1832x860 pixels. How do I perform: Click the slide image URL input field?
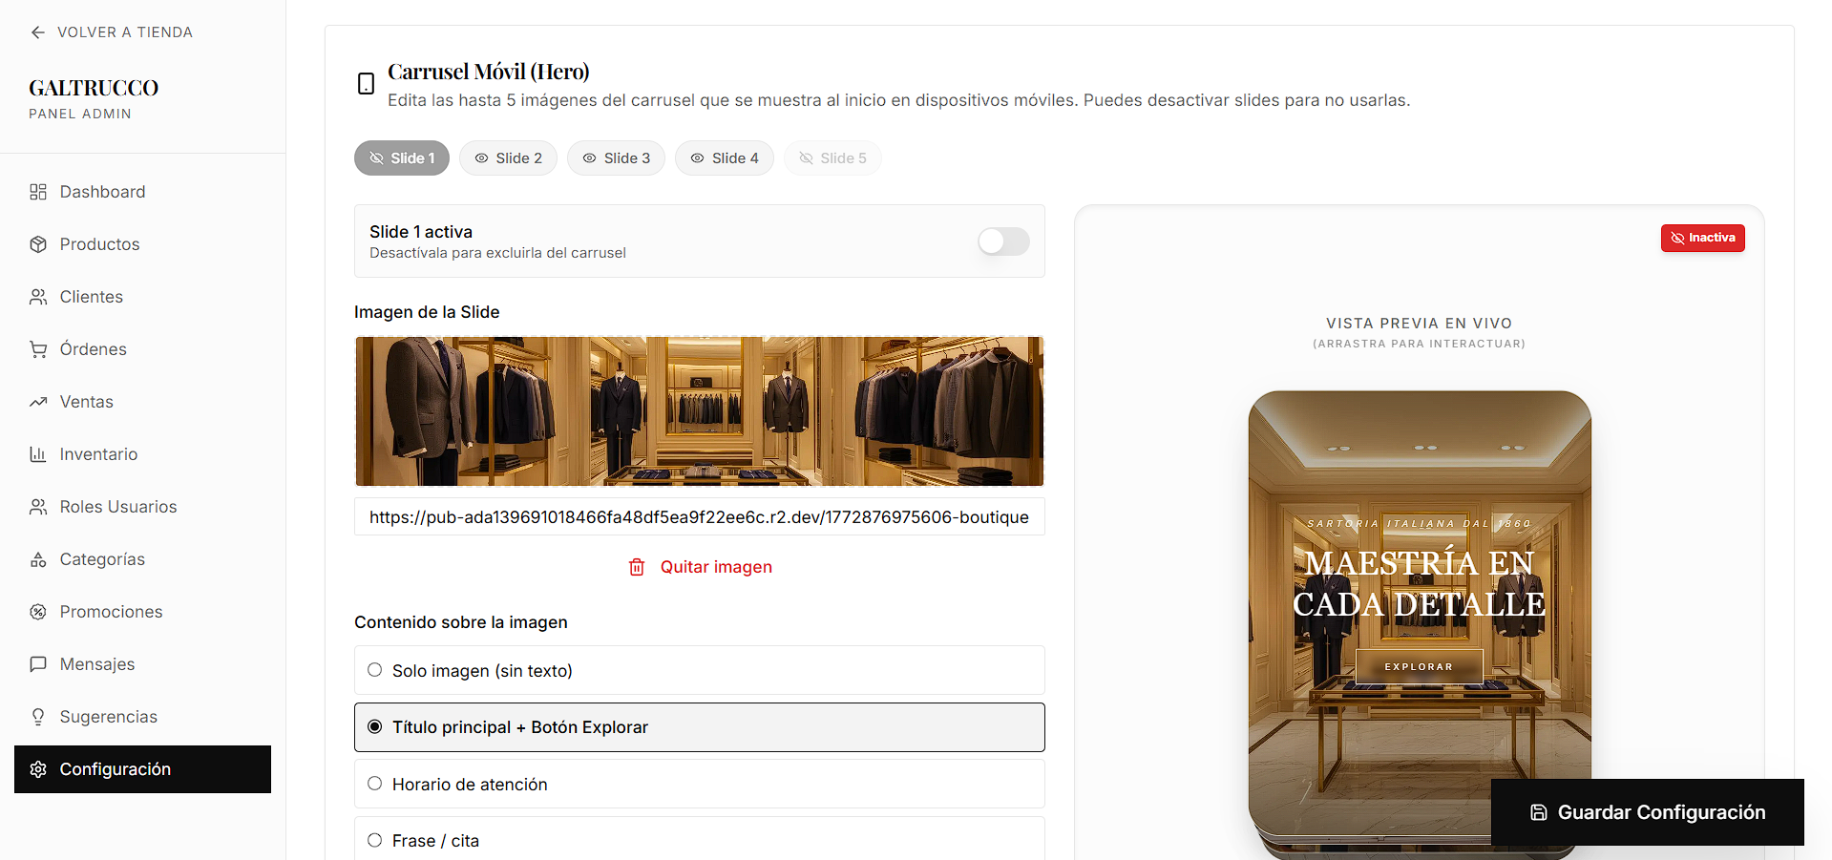tap(699, 517)
